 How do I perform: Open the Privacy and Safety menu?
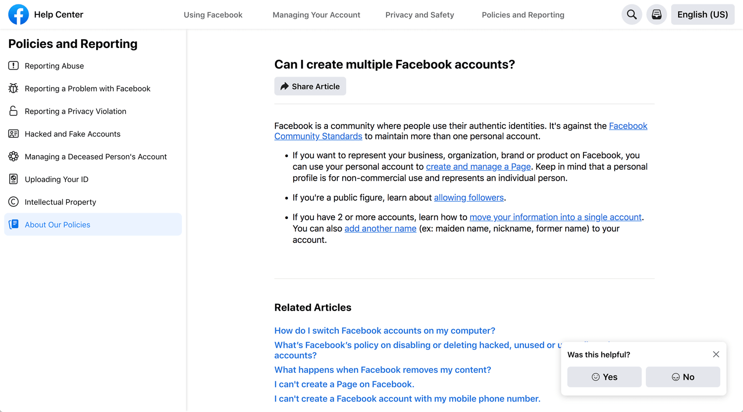(x=420, y=15)
